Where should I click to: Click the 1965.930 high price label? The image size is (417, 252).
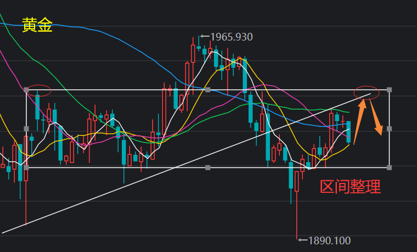[230, 37]
